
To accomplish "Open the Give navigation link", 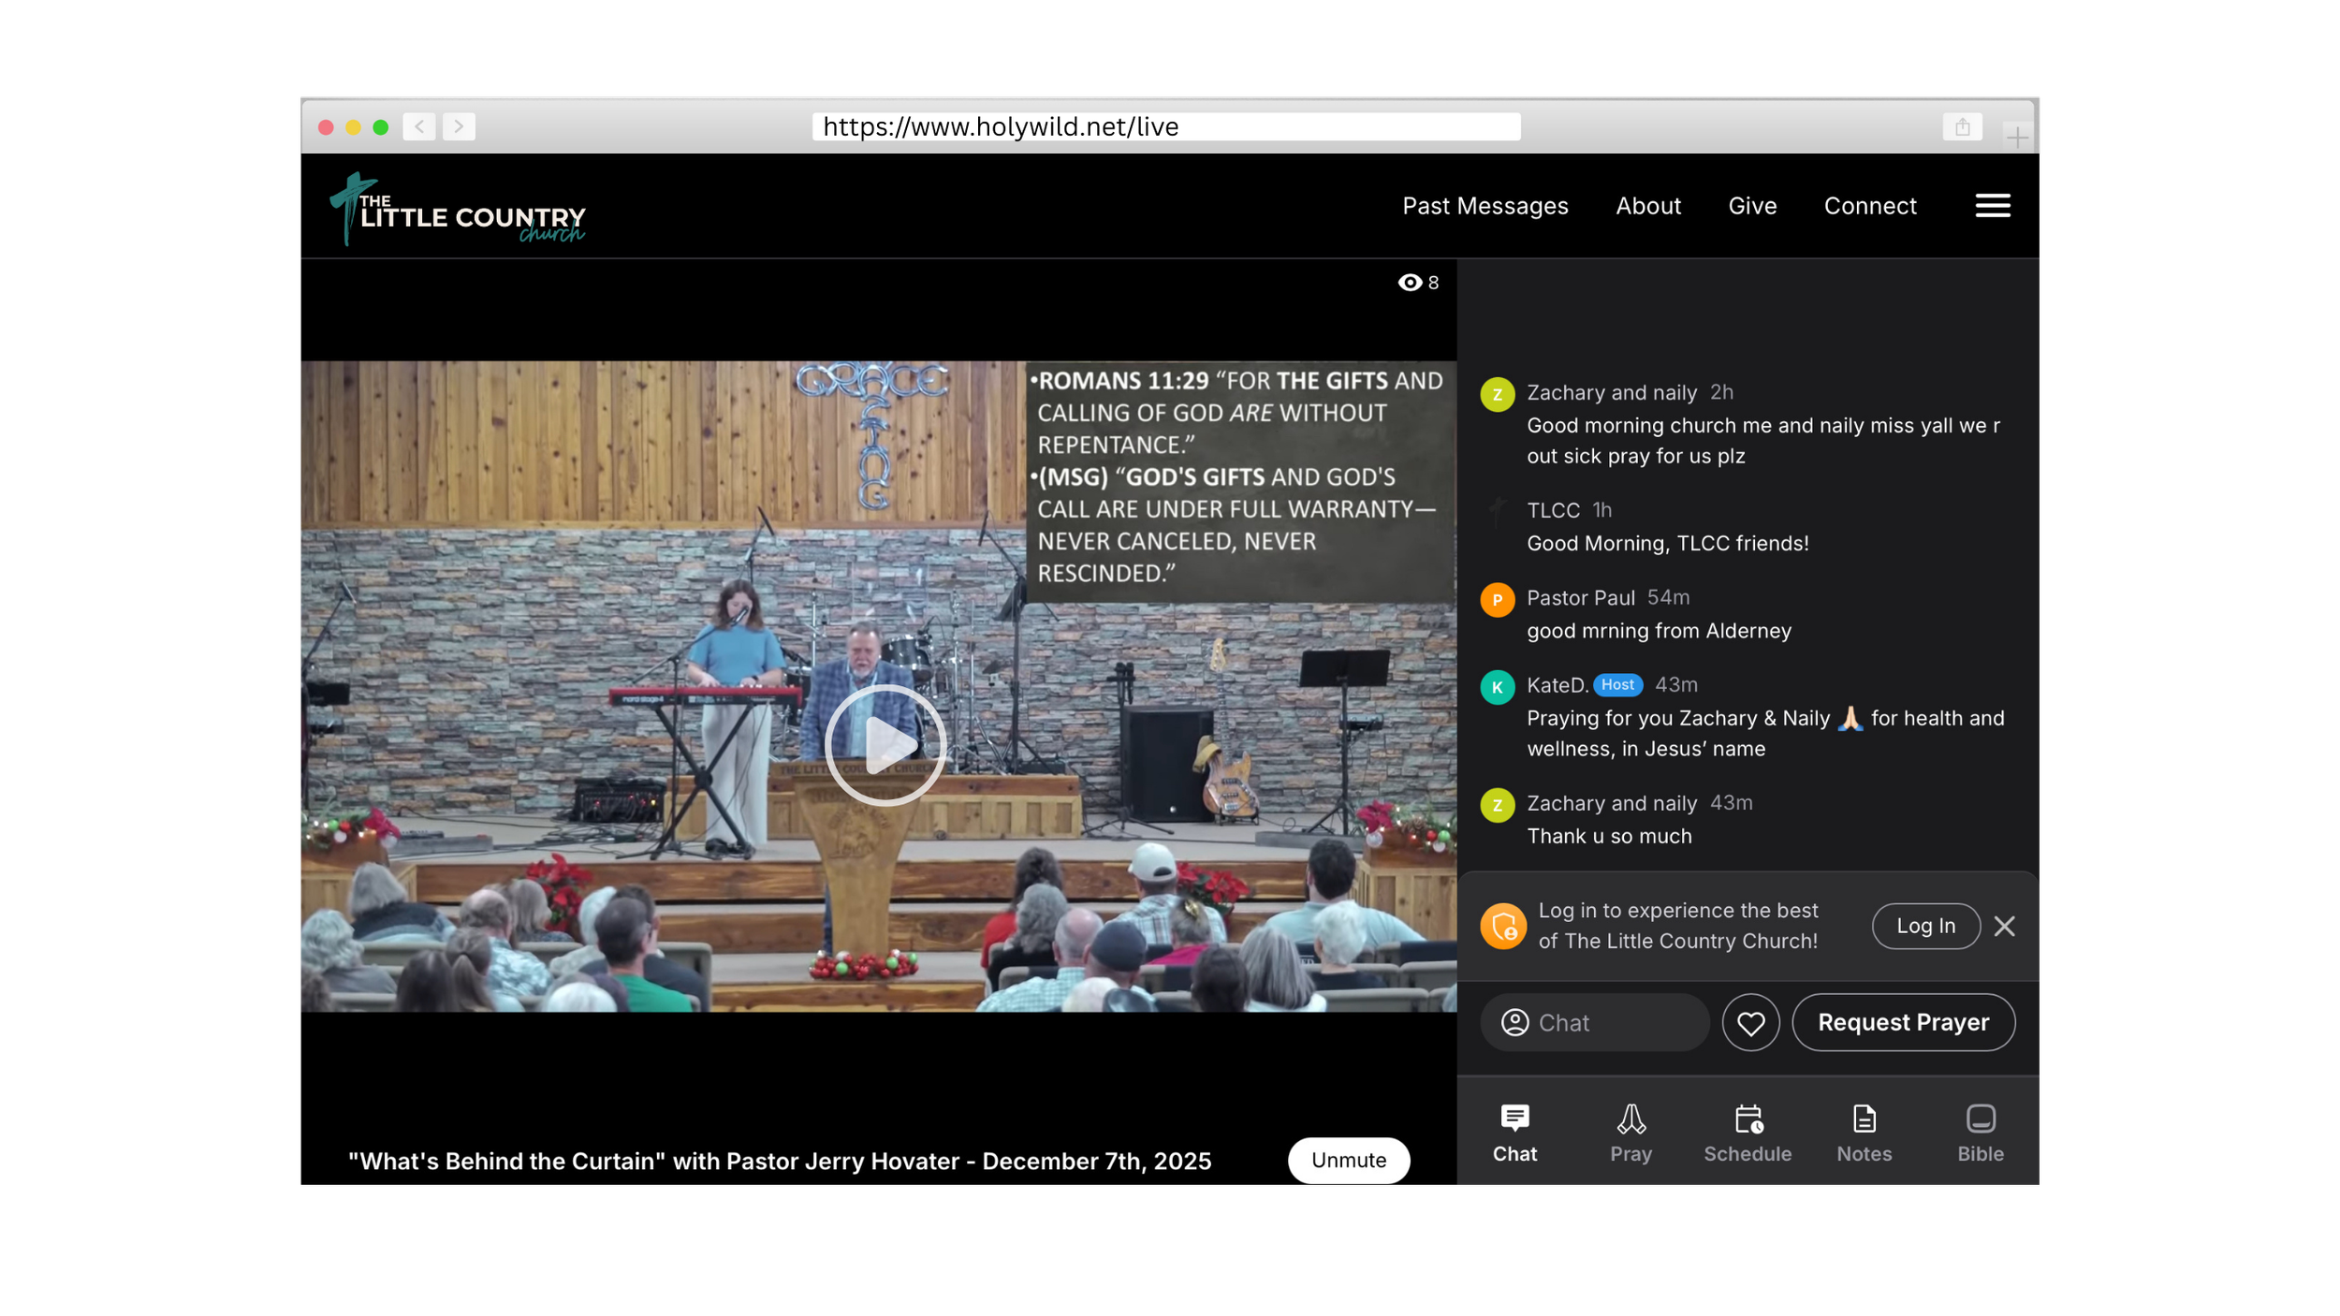I will click(x=1752, y=206).
